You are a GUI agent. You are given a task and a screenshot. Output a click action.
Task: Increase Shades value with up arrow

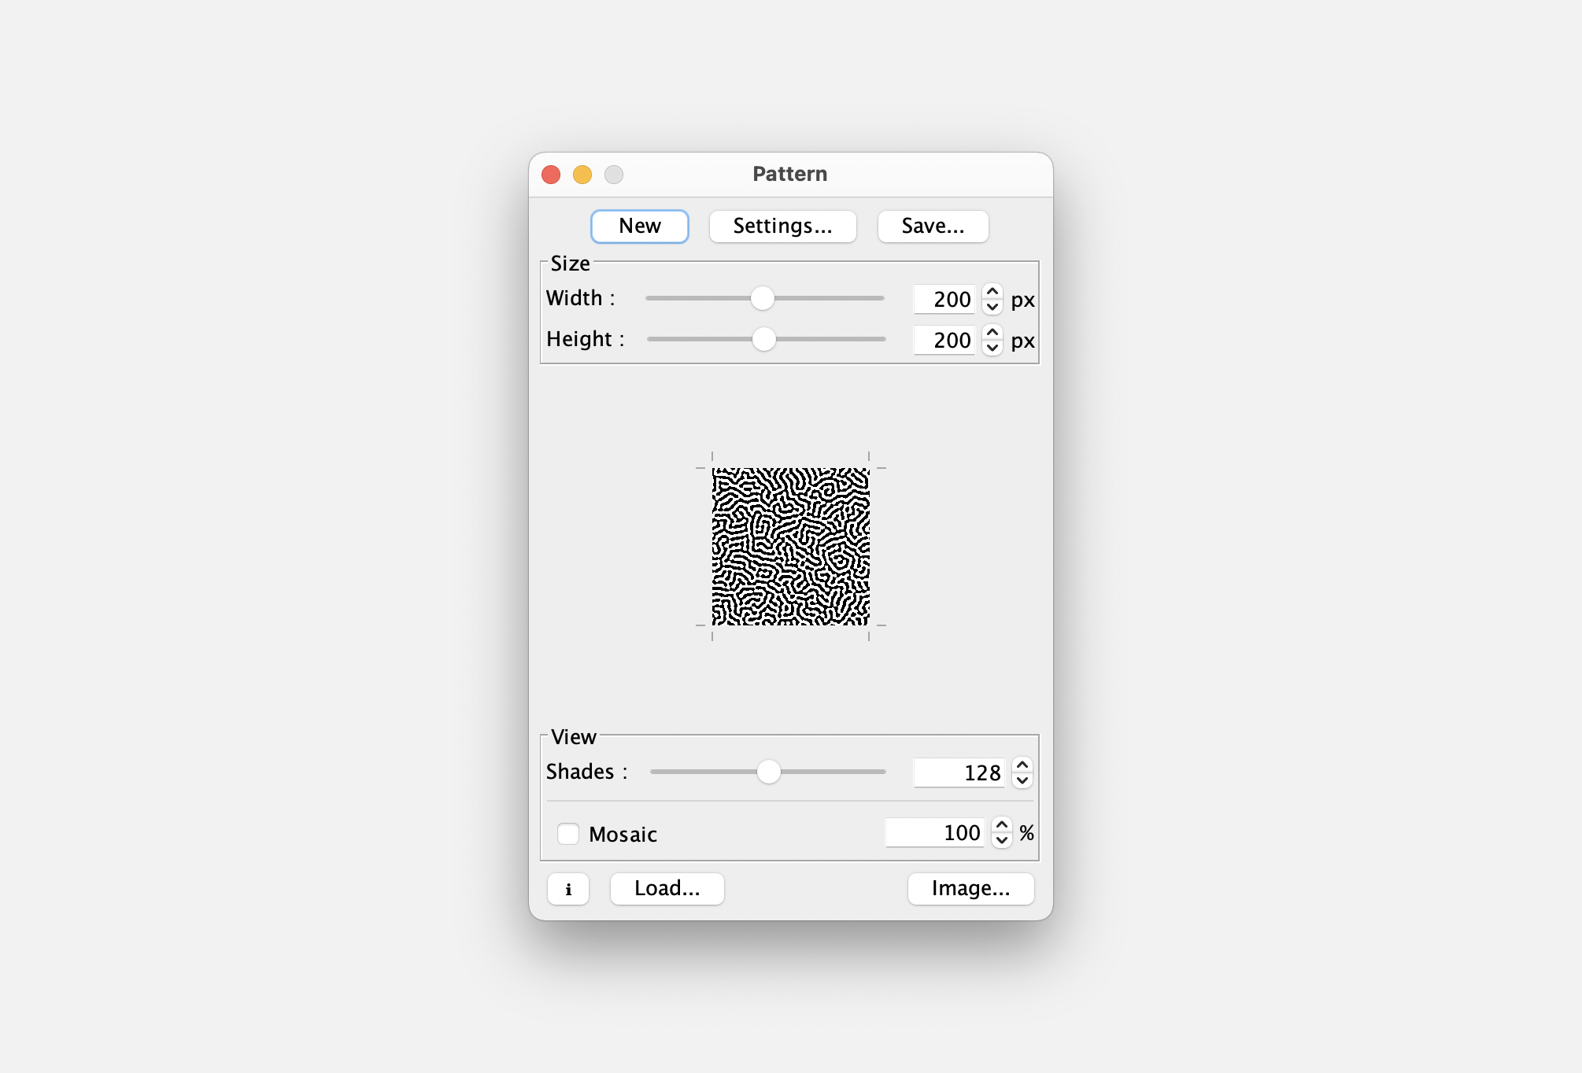[x=1022, y=765]
